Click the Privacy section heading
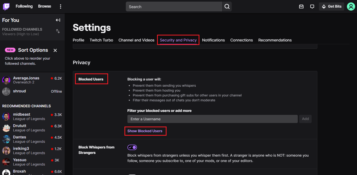 coord(82,63)
